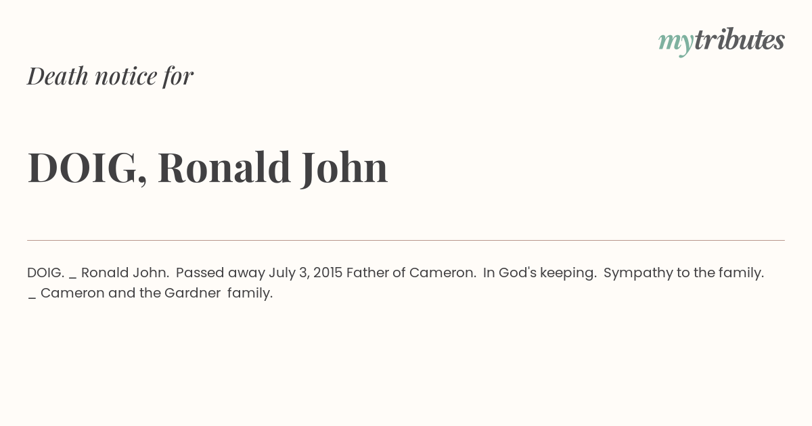The image size is (812, 426).
Task: Click the "Sympathy to the family." sentence
Action: coord(683,274)
